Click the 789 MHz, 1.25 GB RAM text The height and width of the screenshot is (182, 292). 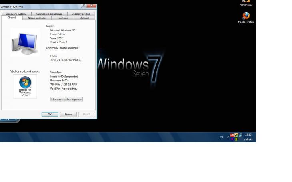pos(64,85)
